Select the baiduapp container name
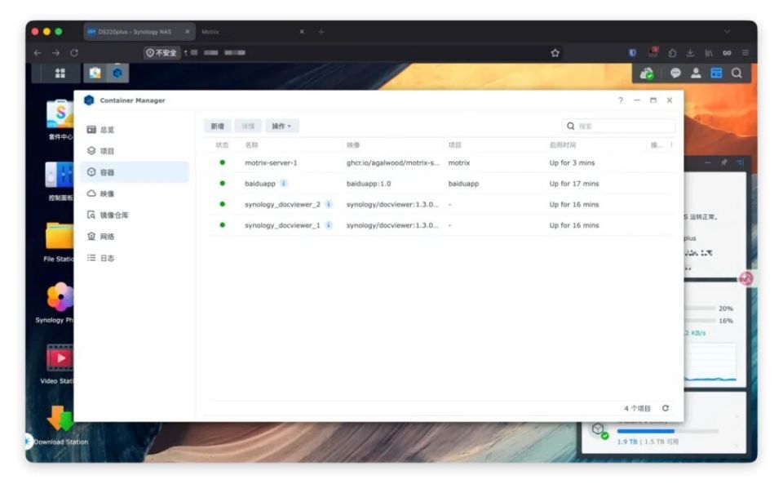This screenshot has width=783, height=493. [259, 184]
